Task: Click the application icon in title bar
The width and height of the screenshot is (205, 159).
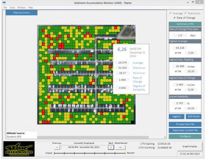Action: tap(4, 2)
